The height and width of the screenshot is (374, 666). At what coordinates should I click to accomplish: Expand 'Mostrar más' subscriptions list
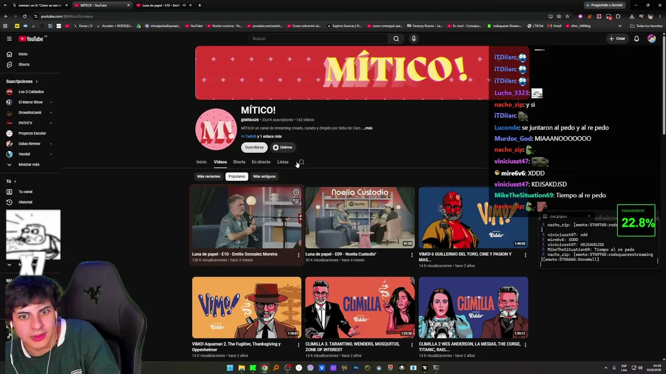click(29, 165)
